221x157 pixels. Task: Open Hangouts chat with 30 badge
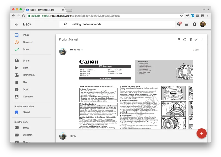pyautogui.click(x=179, y=24)
